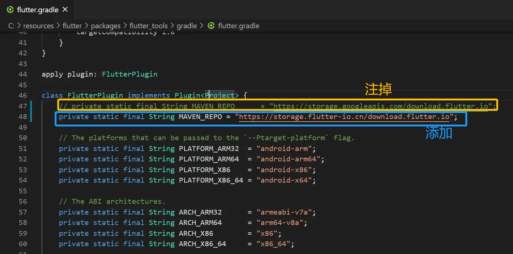Click line number 50 in the gutter
The width and height of the screenshot is (513, 254).
click(x=23, y=138)
